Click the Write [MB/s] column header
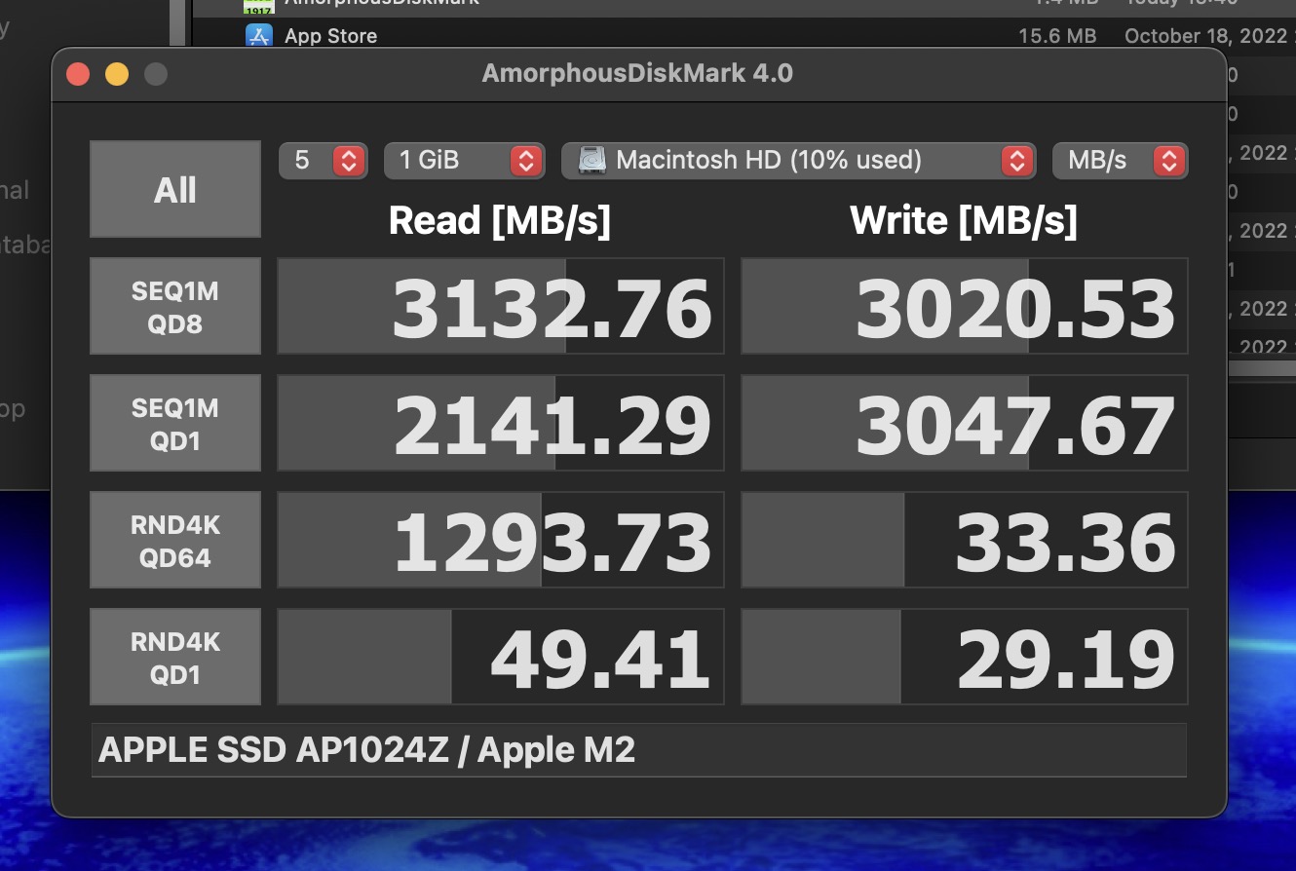Image resolution: width=1296 pixels, height=871 pixels. (964, 221)
